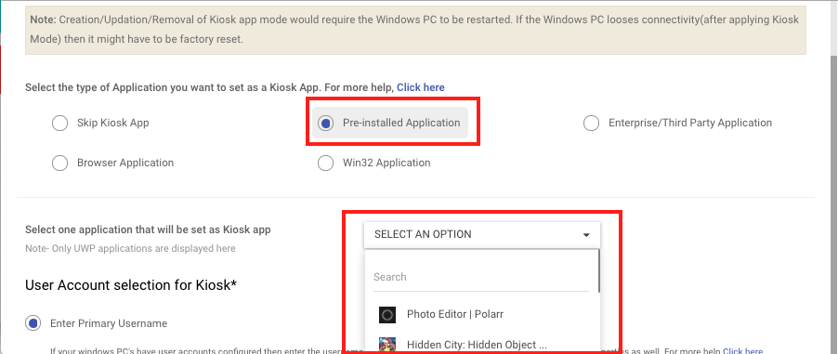Open the Click here link under username
838x354 pixels.
[743, 351]
